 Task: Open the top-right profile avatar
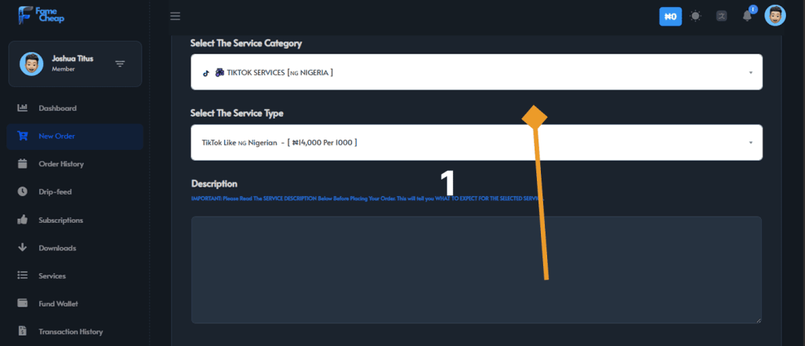[x=774, y=16]
